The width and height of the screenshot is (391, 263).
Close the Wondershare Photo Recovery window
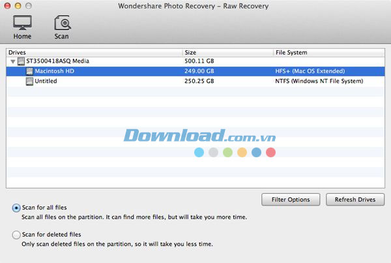coord(7,6)
